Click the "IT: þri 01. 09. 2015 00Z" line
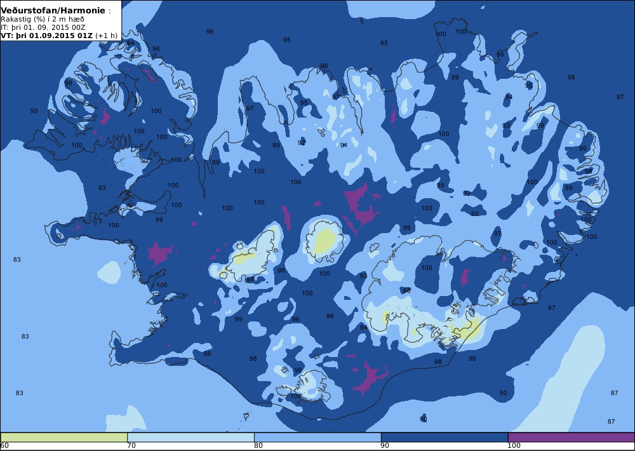This screenshot has height=451, width=635. [43, 27]
